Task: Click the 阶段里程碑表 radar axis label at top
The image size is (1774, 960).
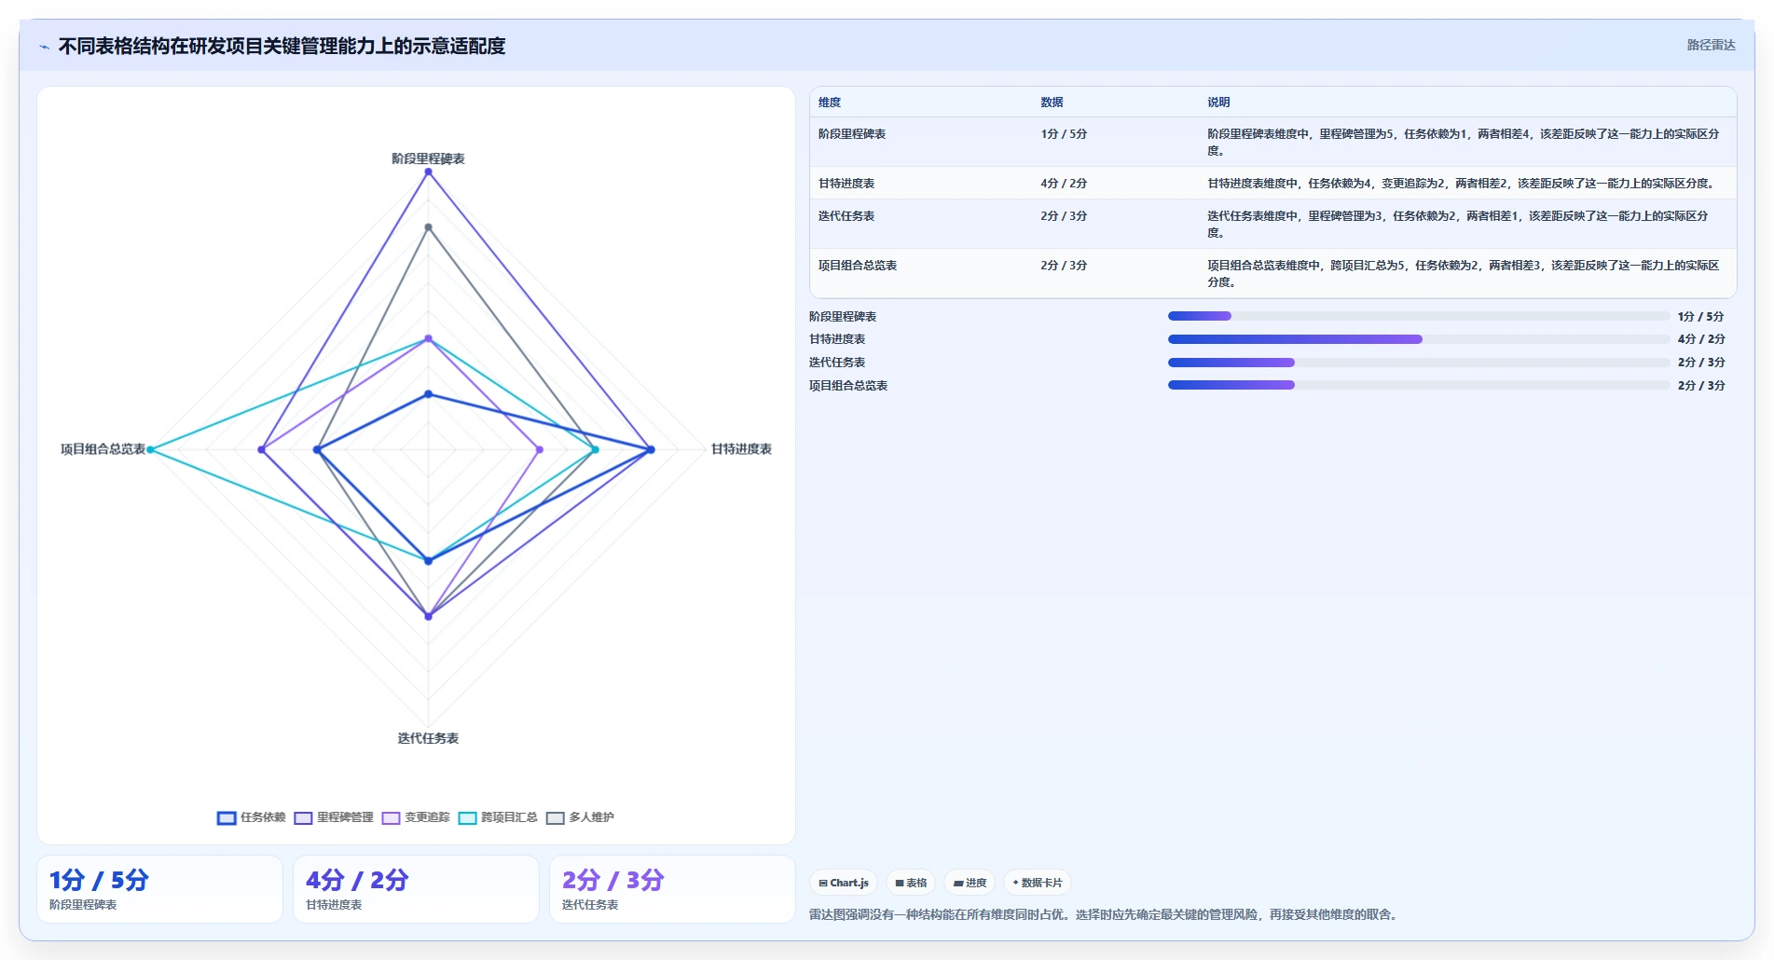Action: pyautogui.click(x=428, y=158)
